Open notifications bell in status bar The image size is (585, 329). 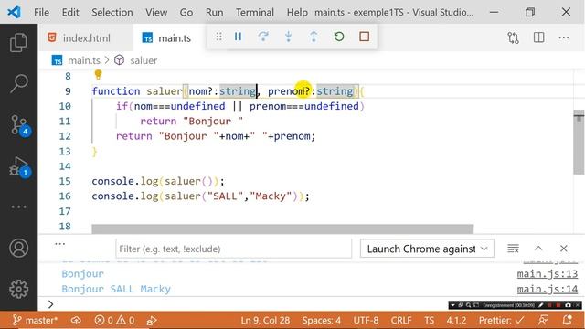[x=568, y=320]
